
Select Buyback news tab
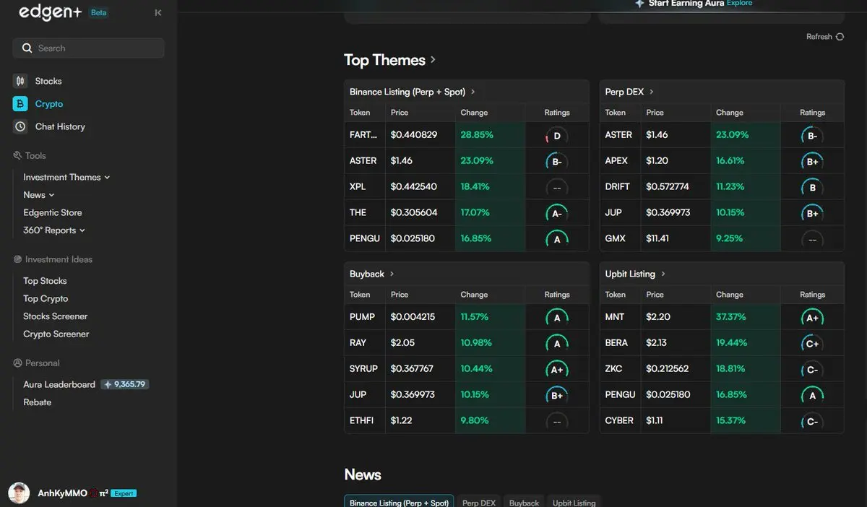click(x=524, y=502)
